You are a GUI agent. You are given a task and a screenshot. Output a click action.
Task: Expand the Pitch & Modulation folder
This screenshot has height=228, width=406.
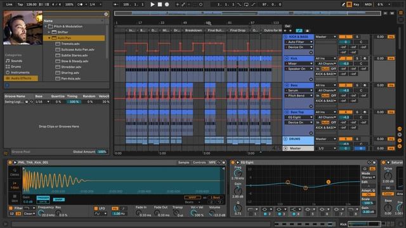click(46, 27)
